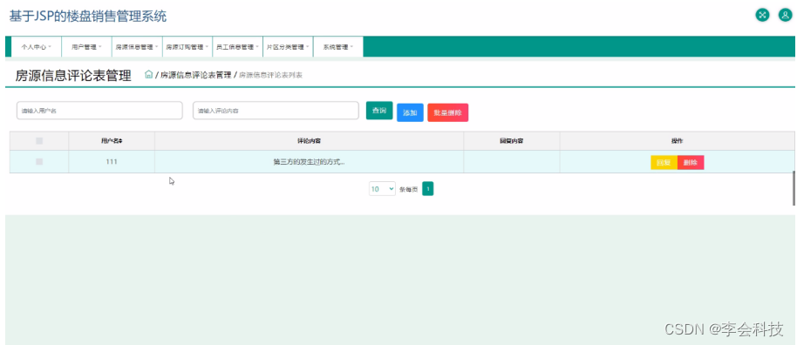797x345 pixels.
Task: Check the checkbox for user 111 row
Action: (x=39, y=161)
